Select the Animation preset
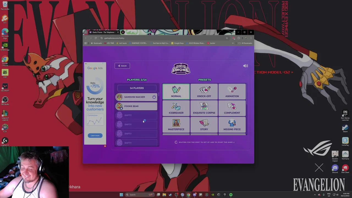The image size is (352, 198). click(x=232, y=92)
